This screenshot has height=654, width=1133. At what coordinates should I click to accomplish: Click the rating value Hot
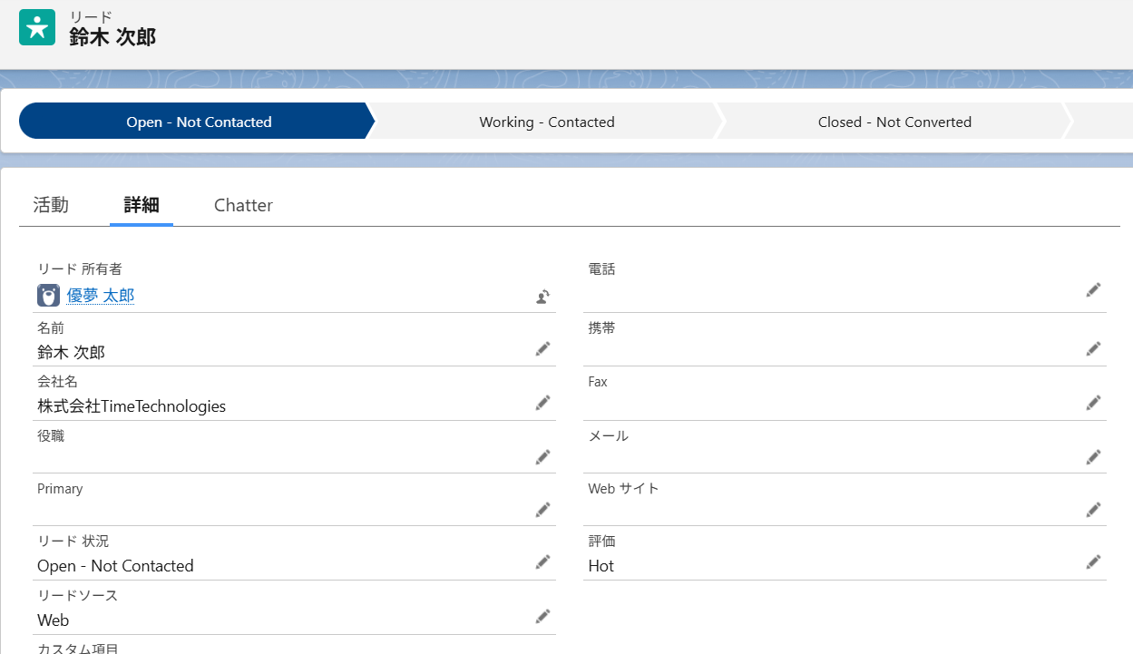pyautogui.click(x=601, y=566)
